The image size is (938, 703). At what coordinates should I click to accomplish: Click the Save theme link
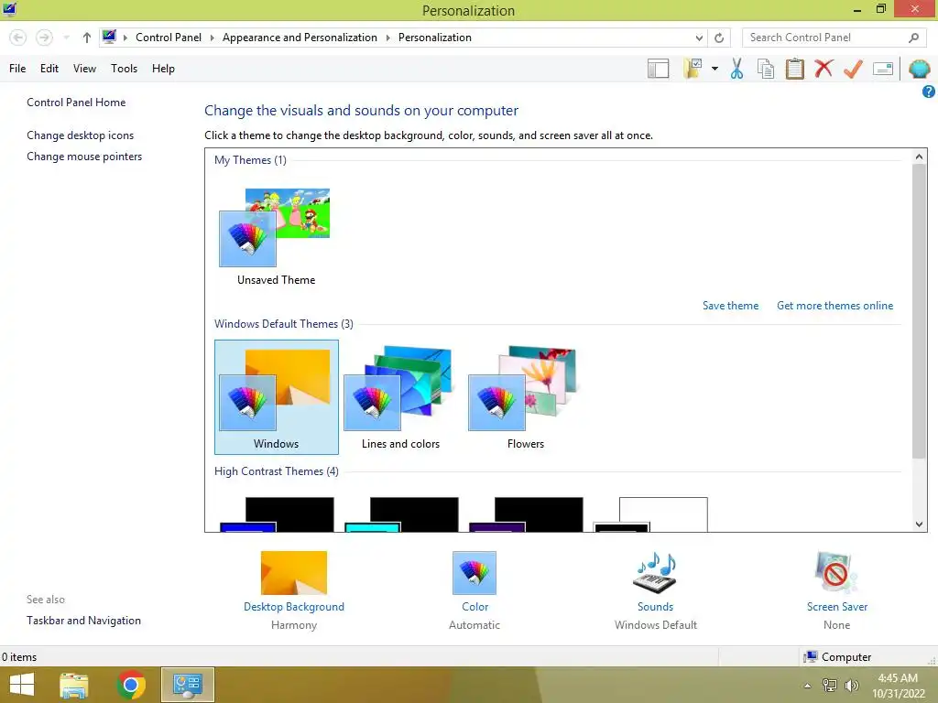tap(730, 306)
